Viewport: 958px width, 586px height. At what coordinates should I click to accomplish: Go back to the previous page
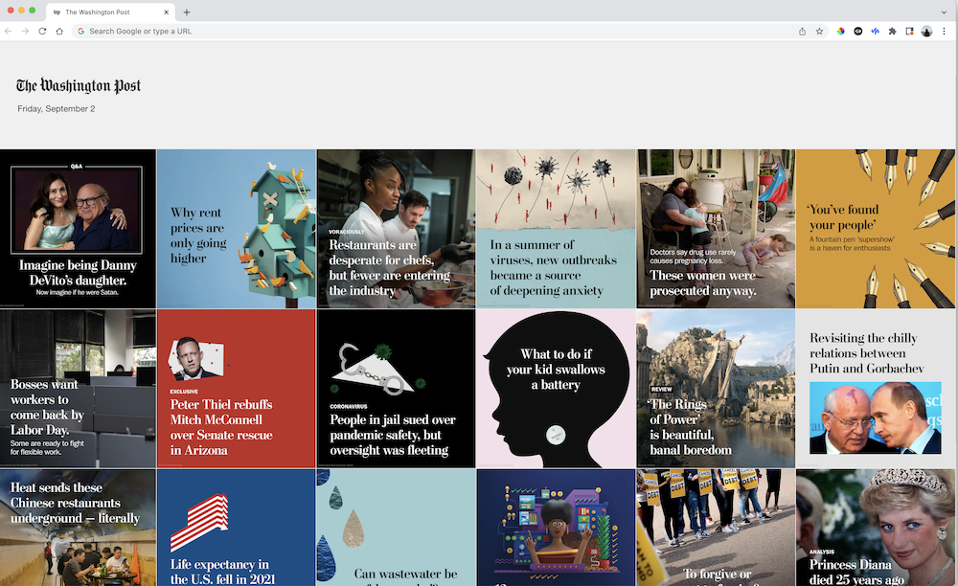8,32
